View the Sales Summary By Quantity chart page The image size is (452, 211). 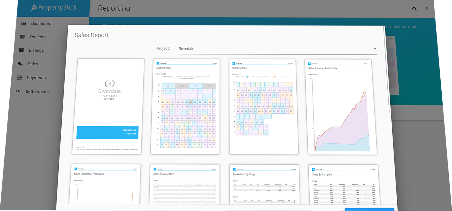point(338,106)
